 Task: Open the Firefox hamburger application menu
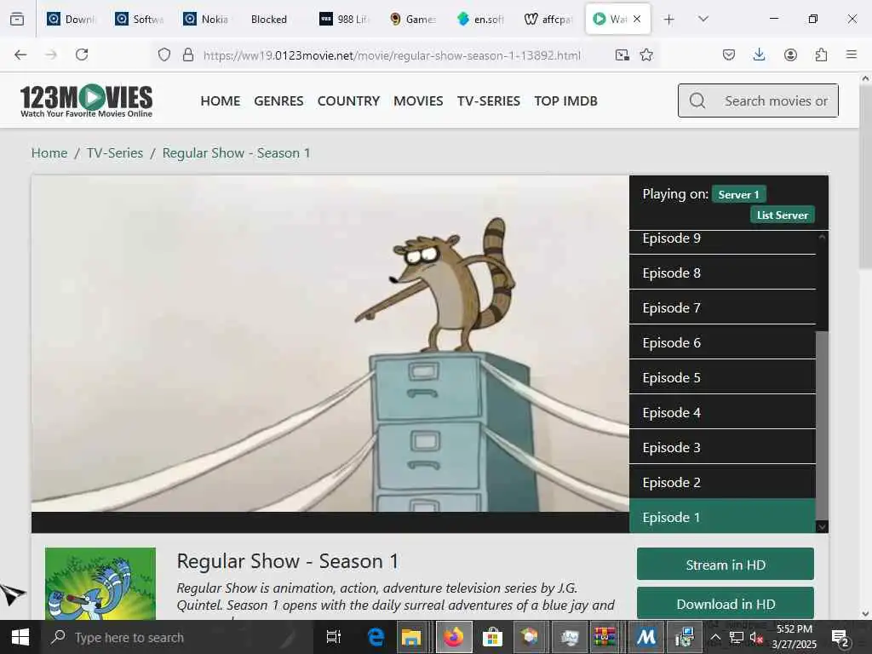tap(852, 54)
